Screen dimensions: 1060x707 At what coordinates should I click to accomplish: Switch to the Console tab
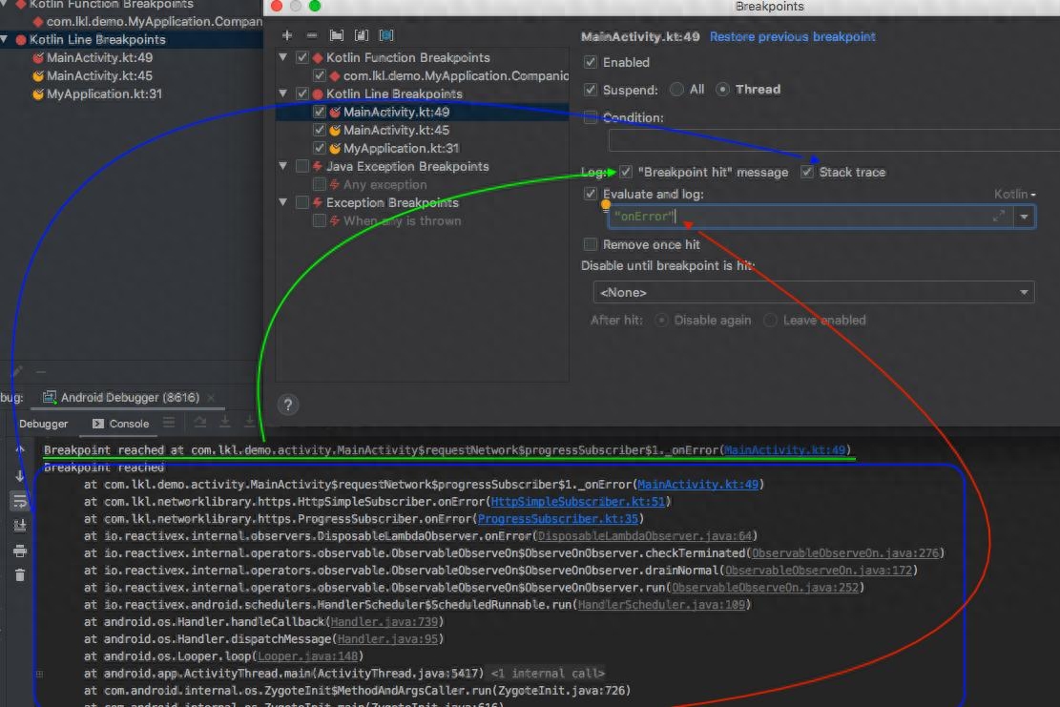click(x=121, y=424)
